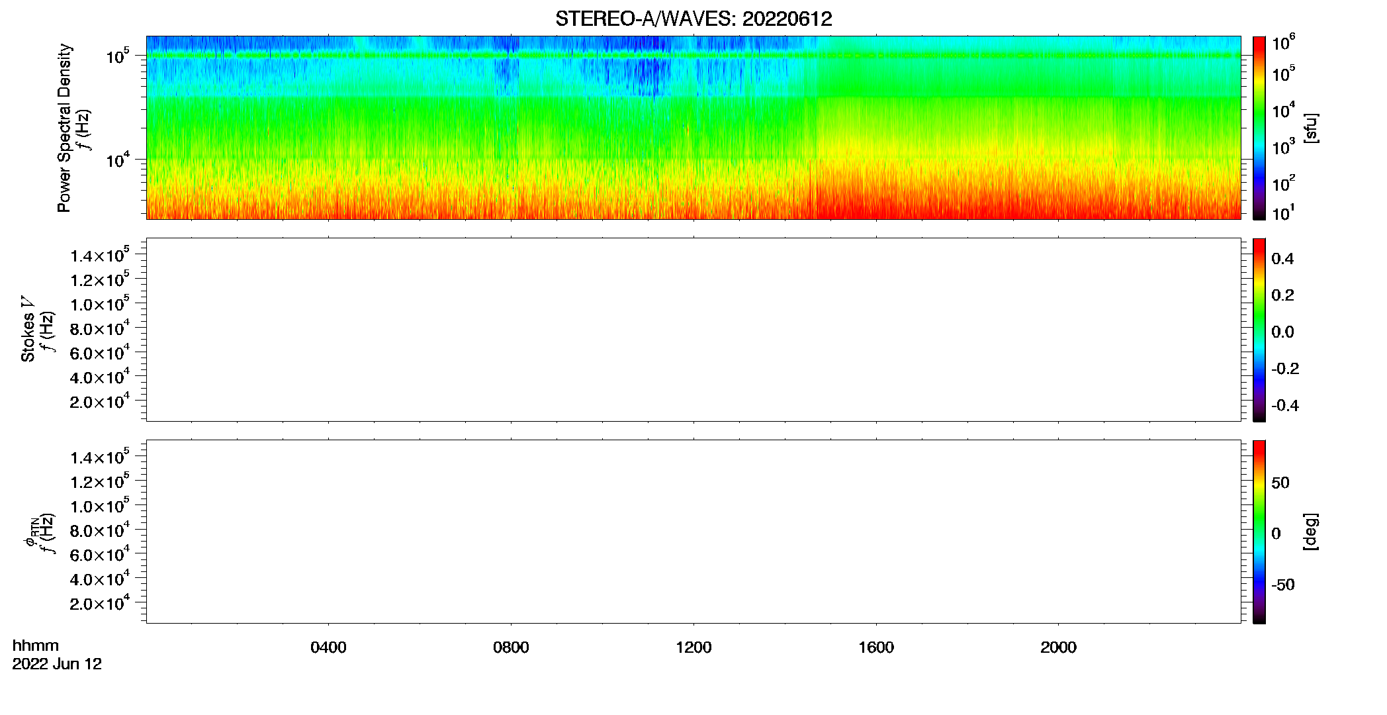Image resolution: width=1387 pixels, height=715 pixels.
Task: Select the 1600 time axis label
Action: [876, 647]
